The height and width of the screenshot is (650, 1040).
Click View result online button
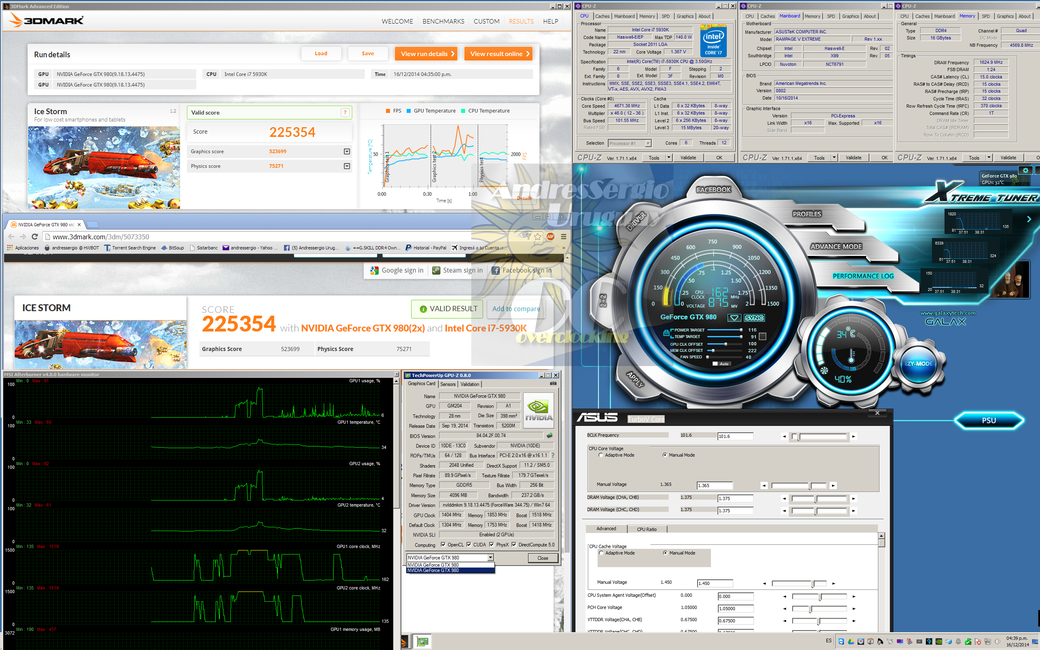498,54
